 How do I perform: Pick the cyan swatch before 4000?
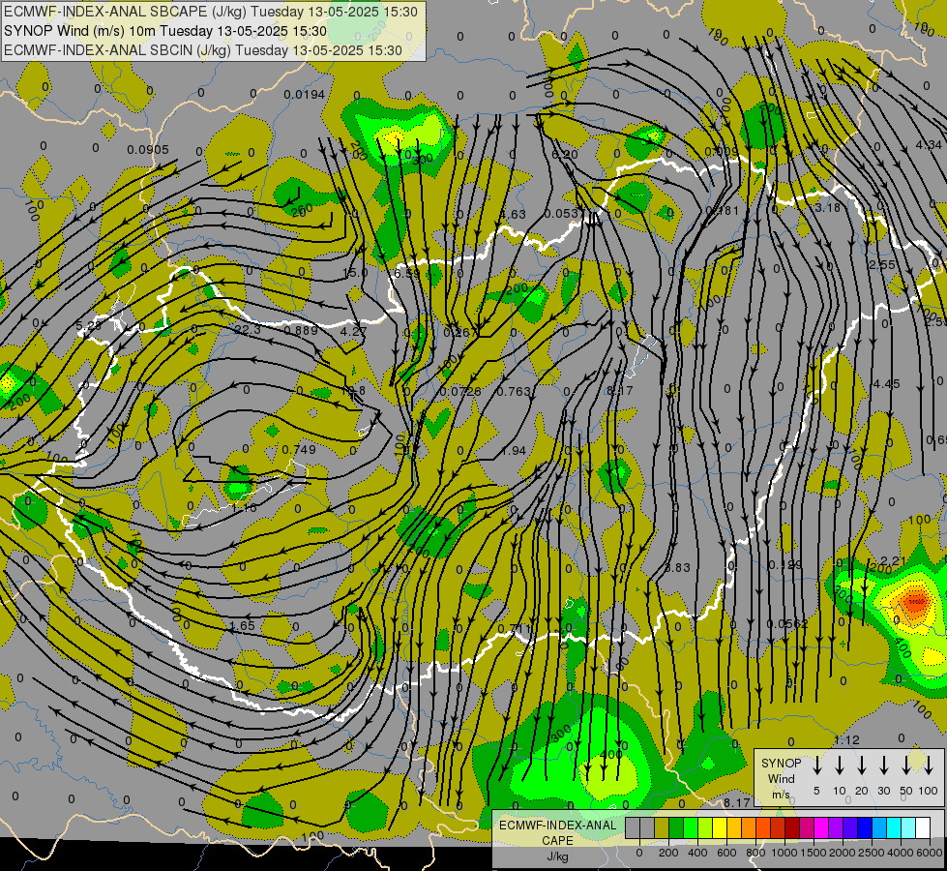[x=893, y=828]
